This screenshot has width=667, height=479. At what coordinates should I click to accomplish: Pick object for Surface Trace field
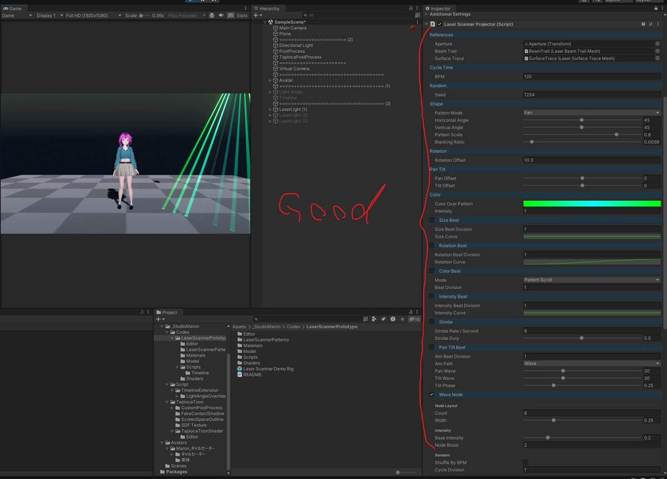tap(657, 58)
